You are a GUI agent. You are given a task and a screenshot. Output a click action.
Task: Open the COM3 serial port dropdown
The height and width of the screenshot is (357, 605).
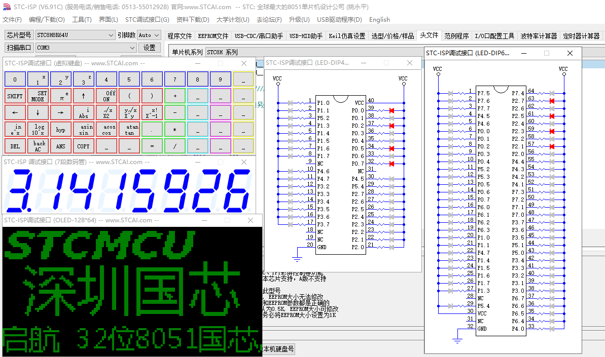tap(86, 48)
